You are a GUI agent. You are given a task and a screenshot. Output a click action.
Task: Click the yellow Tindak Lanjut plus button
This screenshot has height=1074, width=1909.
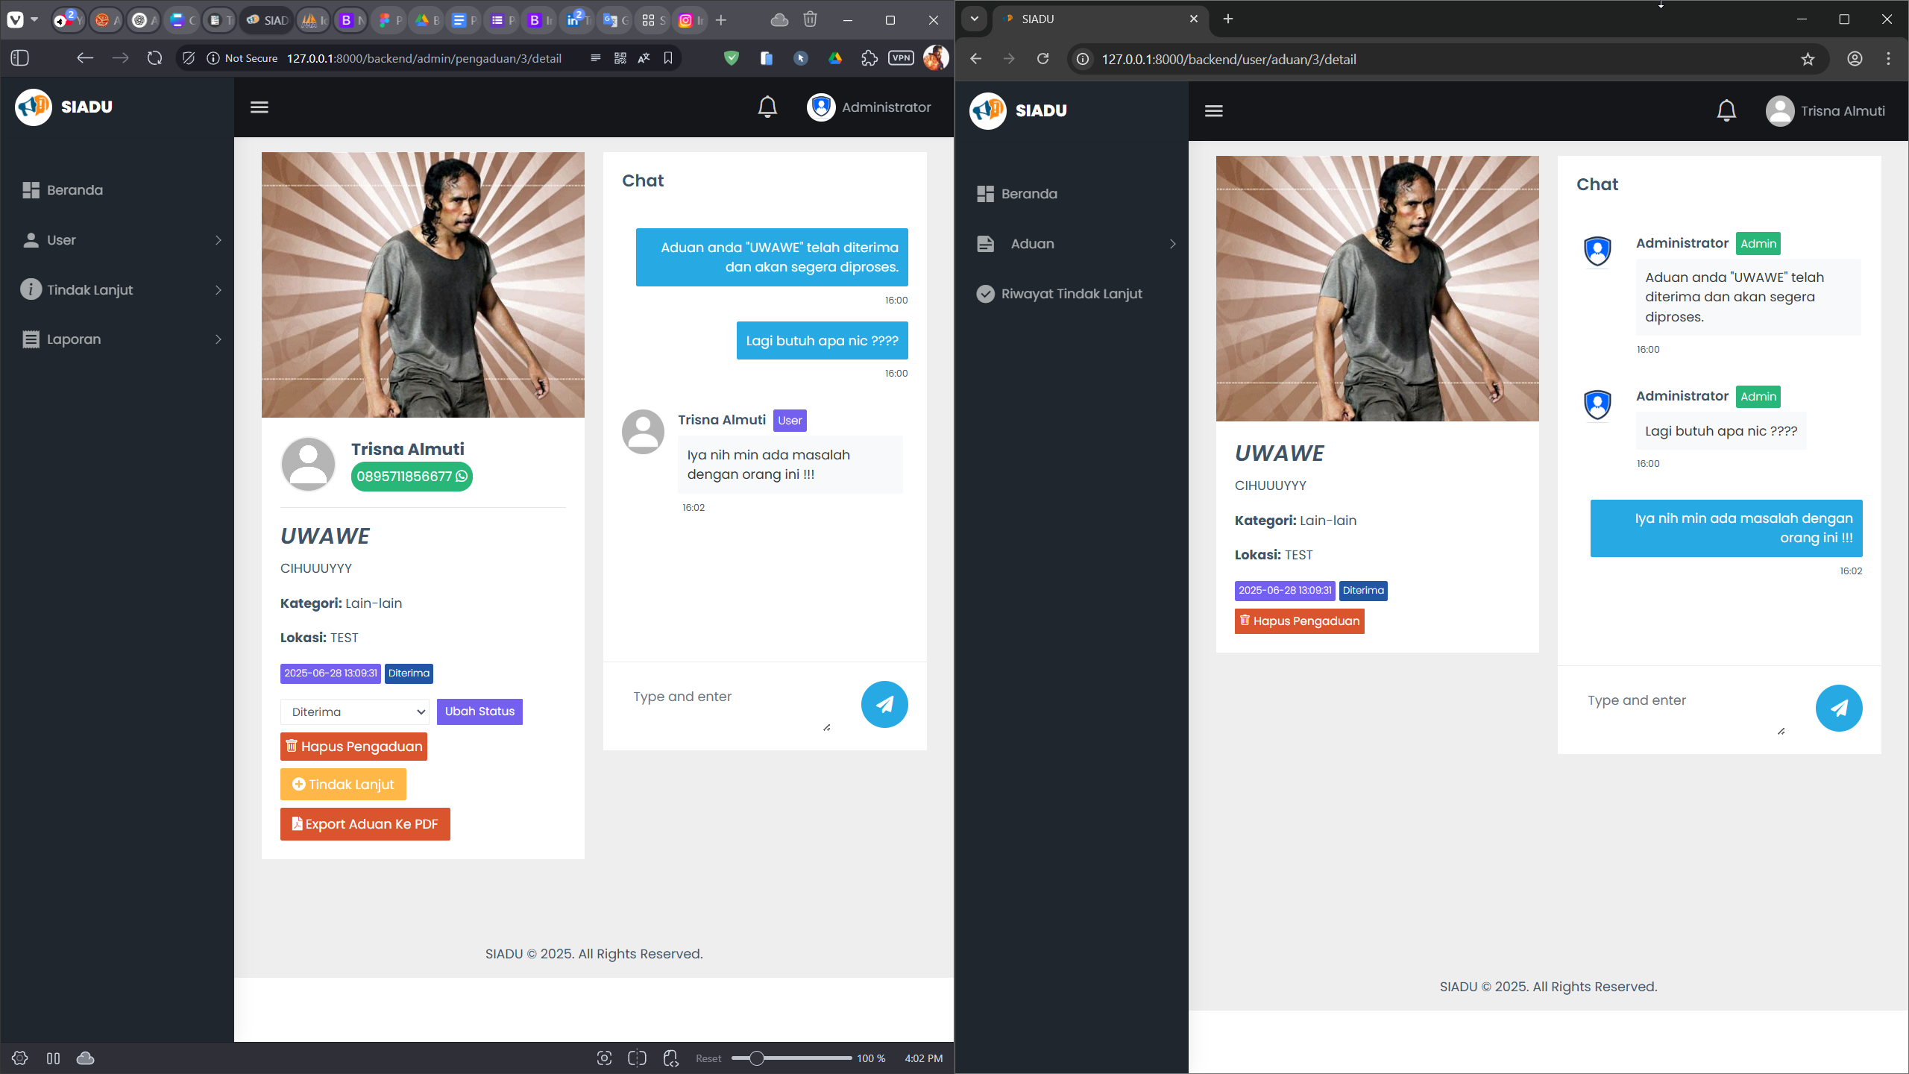343,785
